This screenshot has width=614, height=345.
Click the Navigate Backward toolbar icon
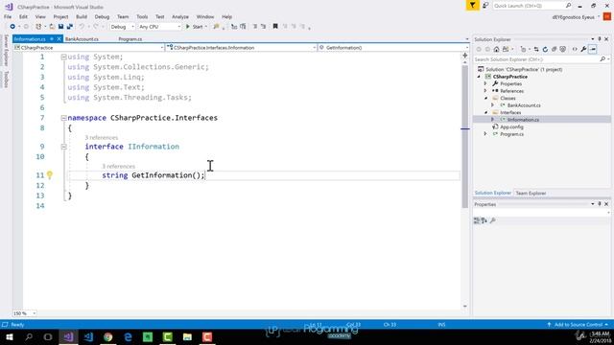[12, 27]
